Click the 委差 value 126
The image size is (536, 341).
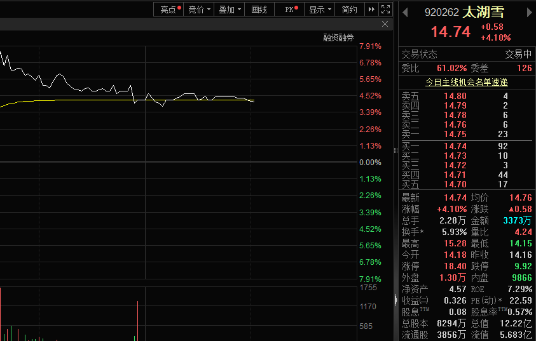(x=525, y=69)
